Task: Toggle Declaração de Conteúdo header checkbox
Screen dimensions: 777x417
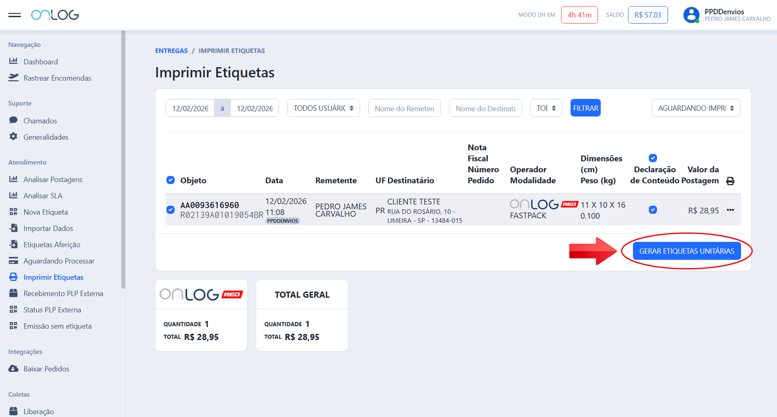Action: tap(653, 158)
